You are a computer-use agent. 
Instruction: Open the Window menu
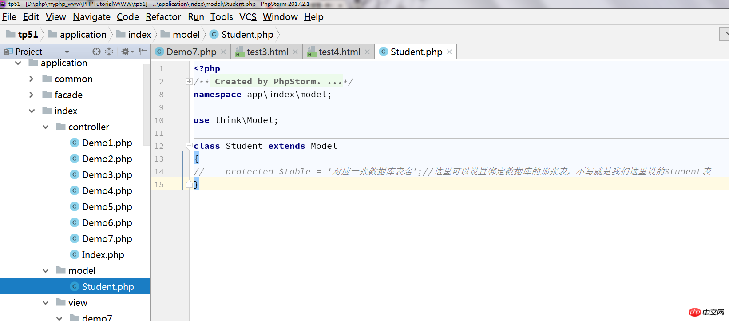coord(280,17)
